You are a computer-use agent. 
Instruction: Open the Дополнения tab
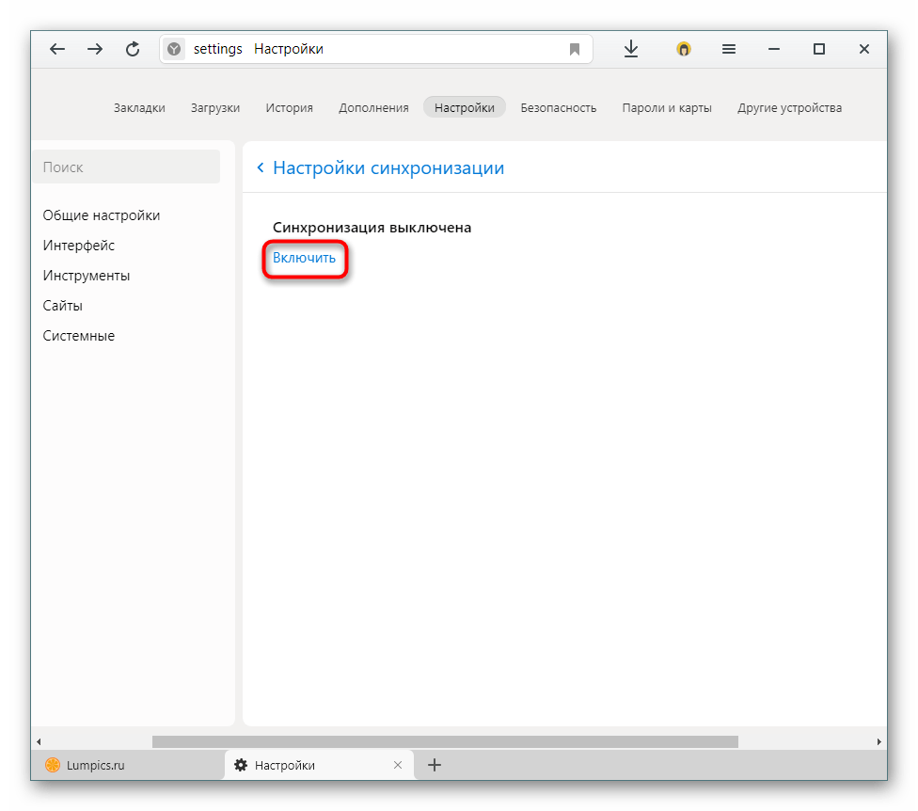[373, 108]
